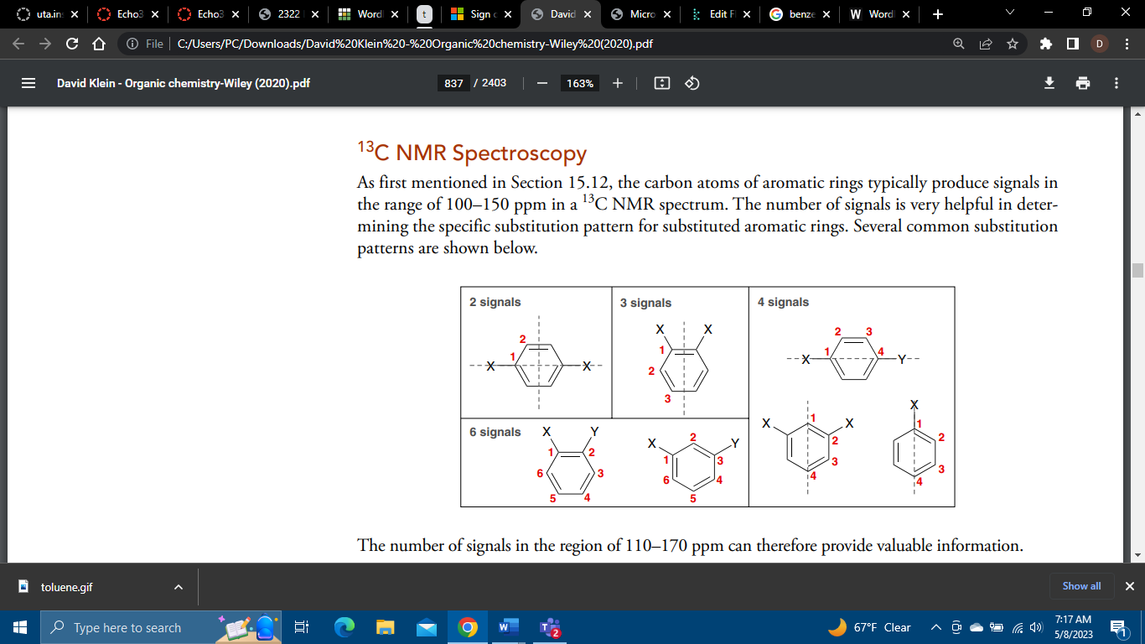Screen dimensions: 1145x644
Task: View site information icon beside File
Action: [132, 44]
